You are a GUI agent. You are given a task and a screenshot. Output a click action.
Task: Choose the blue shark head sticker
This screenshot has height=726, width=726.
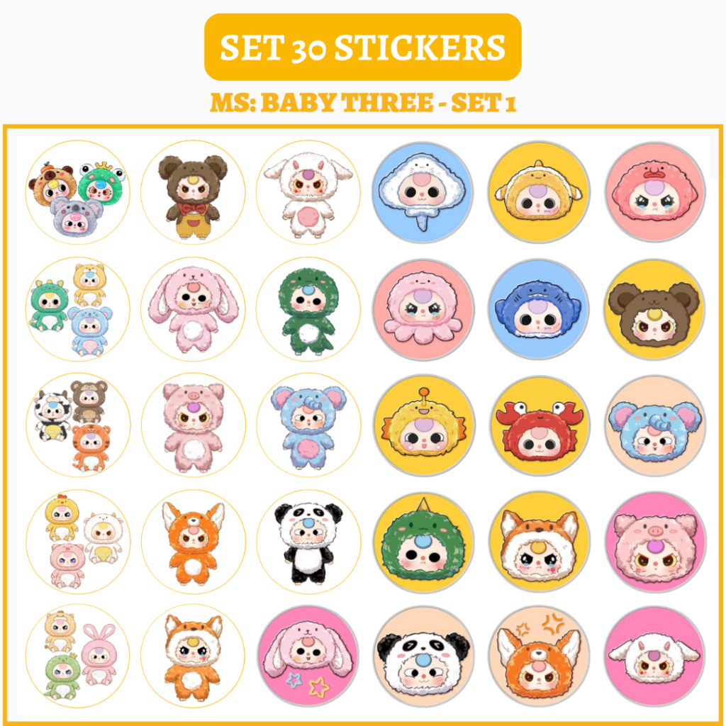click(x=539, y=309)
